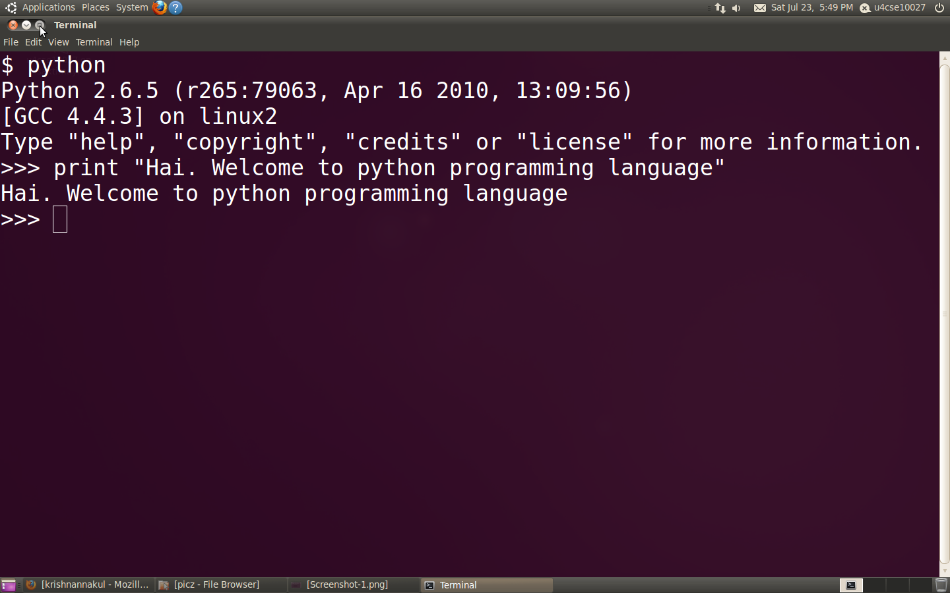The height and width of the screenshot is (593, 950).
Task: Open the Trash icon in bottom panel
Action: coord(941,584)
